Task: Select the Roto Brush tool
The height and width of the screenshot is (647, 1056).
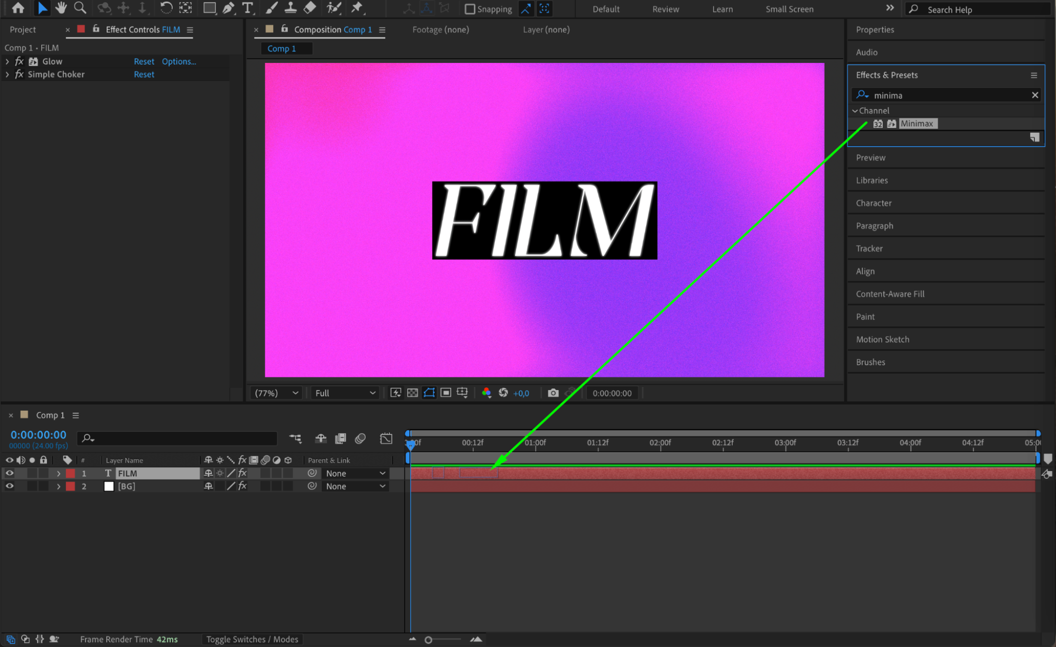Action: [x=334, y=8]
